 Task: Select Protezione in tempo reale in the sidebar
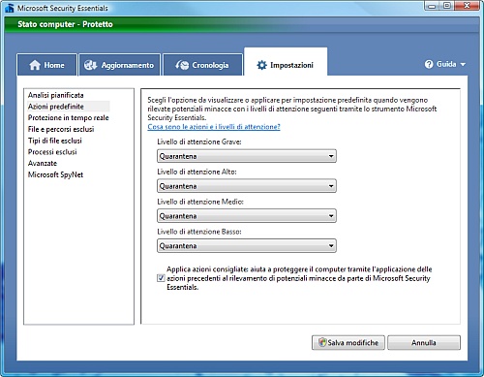click(69, 117)
